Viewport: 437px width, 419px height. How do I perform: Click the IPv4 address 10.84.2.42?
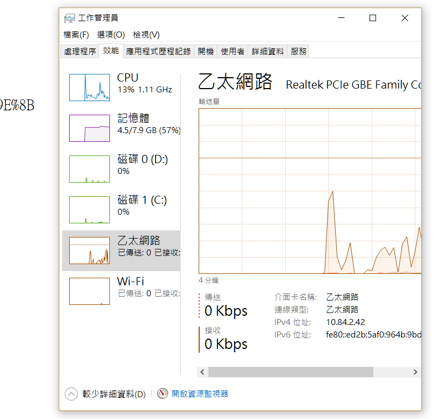click(x=346, y=322)
